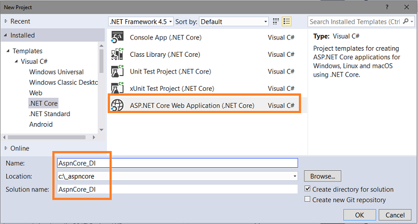Select the .NET Standard category

[x=50, y=114]
